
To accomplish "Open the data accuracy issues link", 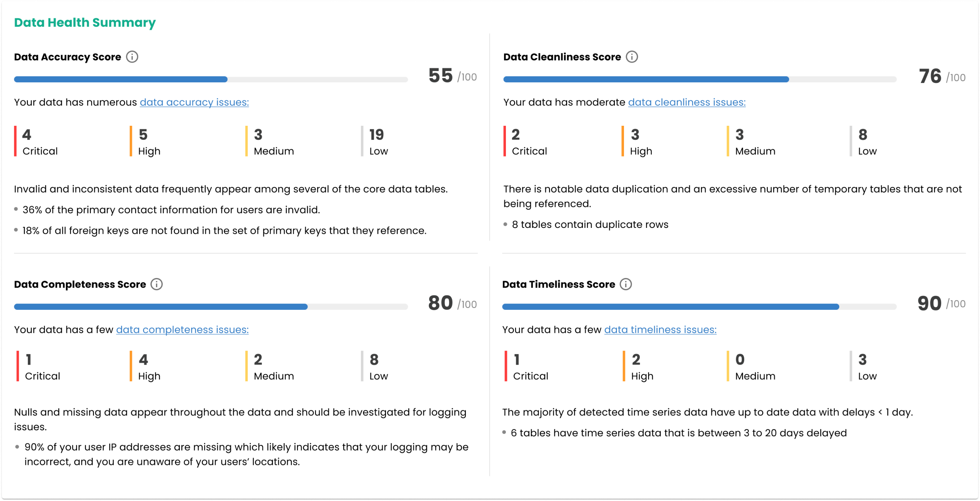I will point(194,102).
